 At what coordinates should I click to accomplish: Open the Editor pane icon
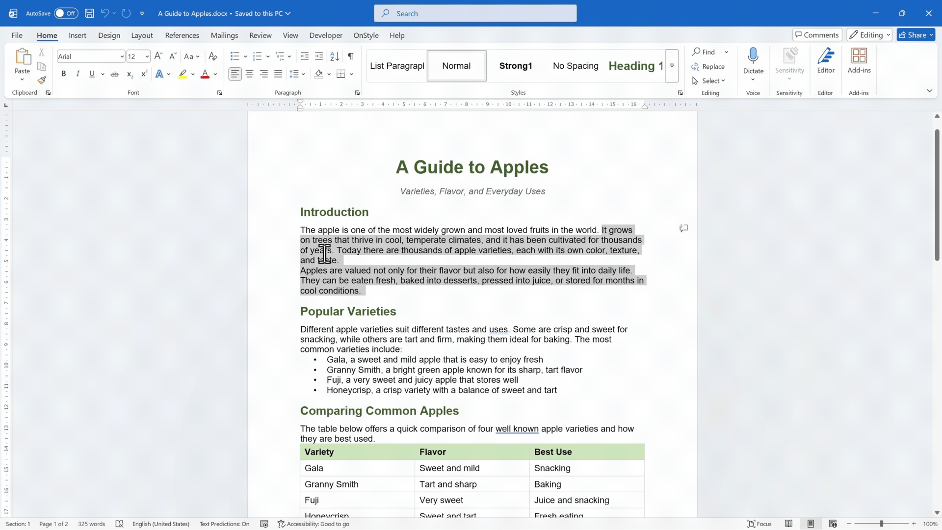[826, 61]
